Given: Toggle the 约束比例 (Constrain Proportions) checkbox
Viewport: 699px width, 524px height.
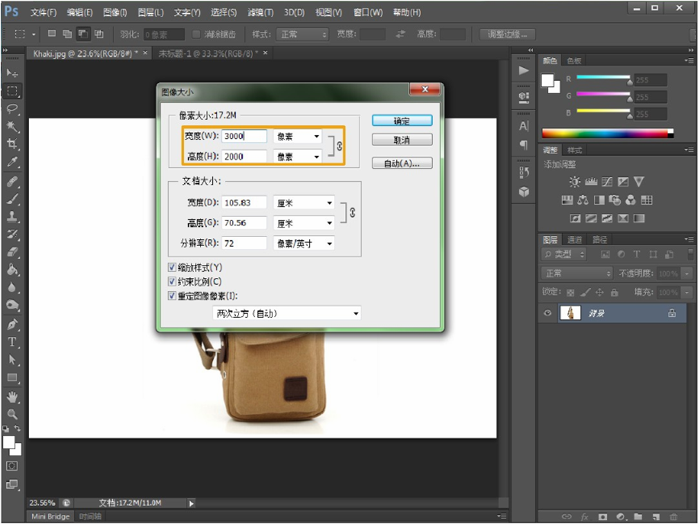Looking at the screenshot, I should pyautogui.click(x=173, y=281).
